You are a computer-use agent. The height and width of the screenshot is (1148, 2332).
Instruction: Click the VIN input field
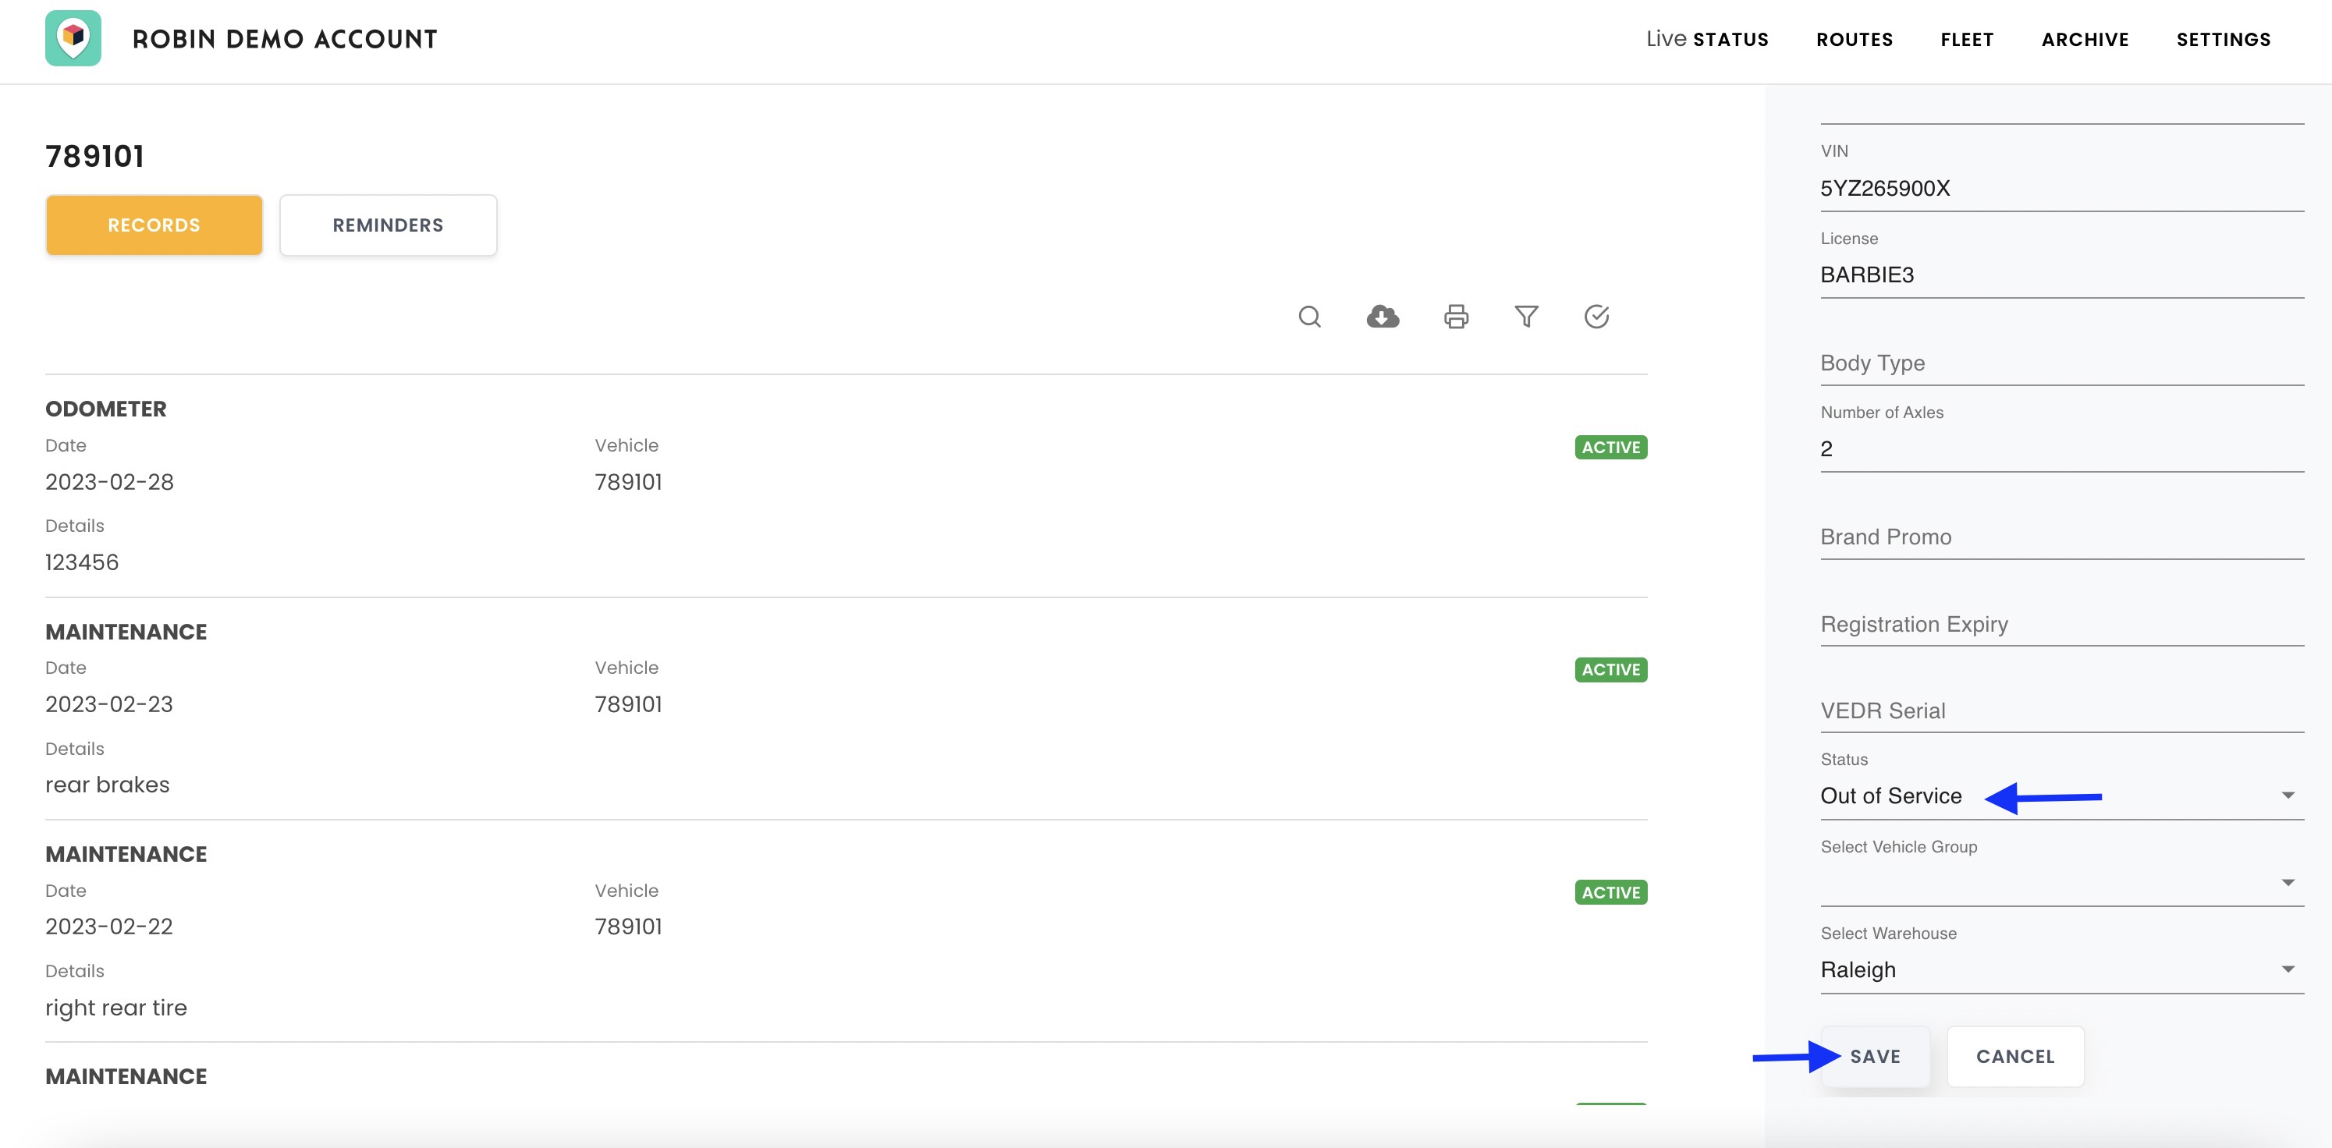(x=2060, y=188)
